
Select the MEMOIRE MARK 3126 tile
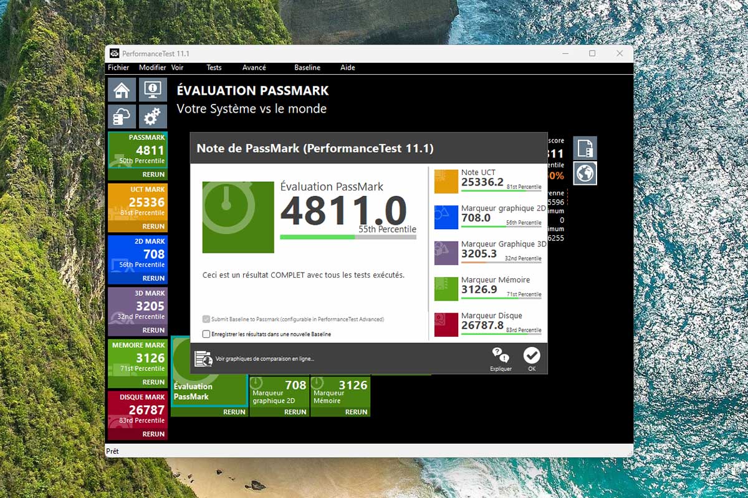coord(138,359)
